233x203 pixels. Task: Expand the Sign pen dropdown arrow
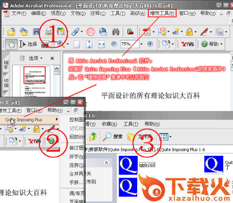click(211, 32)
